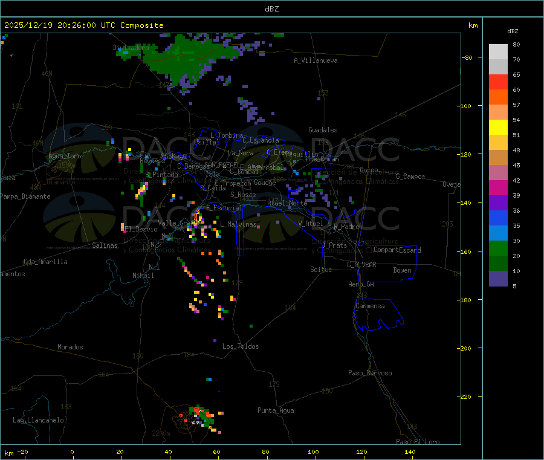Click the 'Morados' place label

[70, 347]
